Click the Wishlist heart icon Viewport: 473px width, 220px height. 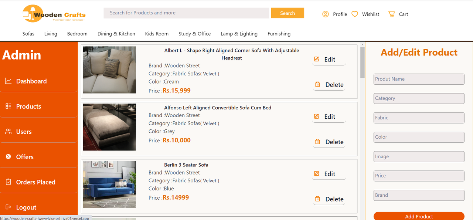[355, 14]
